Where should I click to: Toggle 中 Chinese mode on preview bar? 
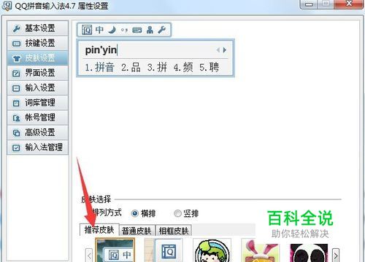[99, 30]
